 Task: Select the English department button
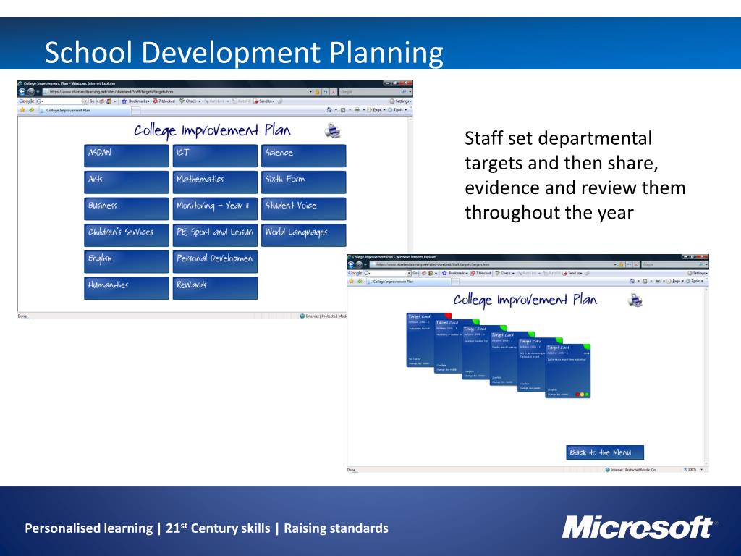pos(126,261)
